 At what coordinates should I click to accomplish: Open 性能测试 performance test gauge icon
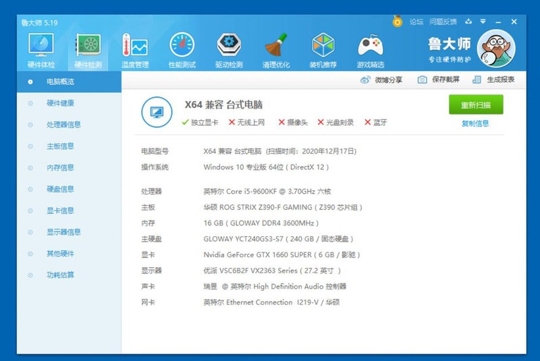(182, 50)
